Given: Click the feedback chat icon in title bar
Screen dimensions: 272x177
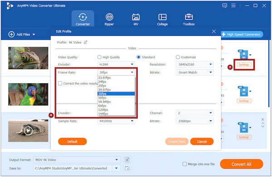Looking at the screenshot, I should coord(224,5).
